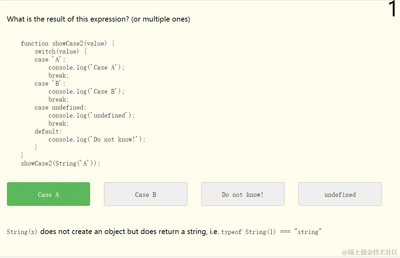Click the question number 1
Screen dimensions: 400x258
392,9
